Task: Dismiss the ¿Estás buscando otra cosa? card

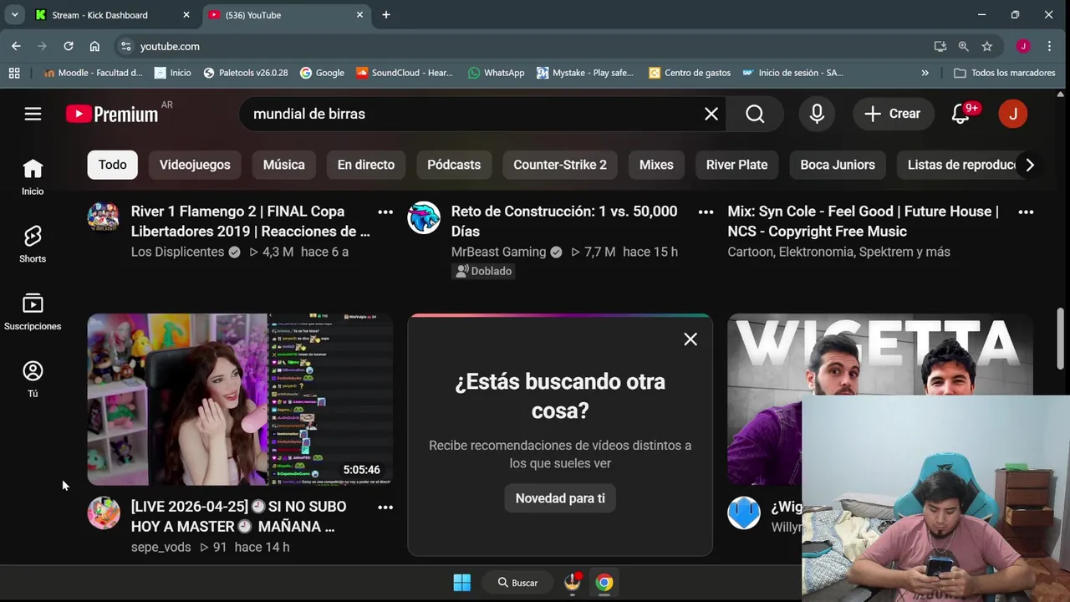Action: 690,339
